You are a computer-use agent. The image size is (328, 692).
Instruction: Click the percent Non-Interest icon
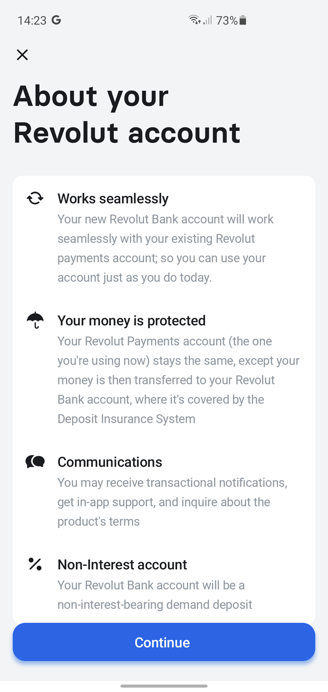(x=35, y=564)
